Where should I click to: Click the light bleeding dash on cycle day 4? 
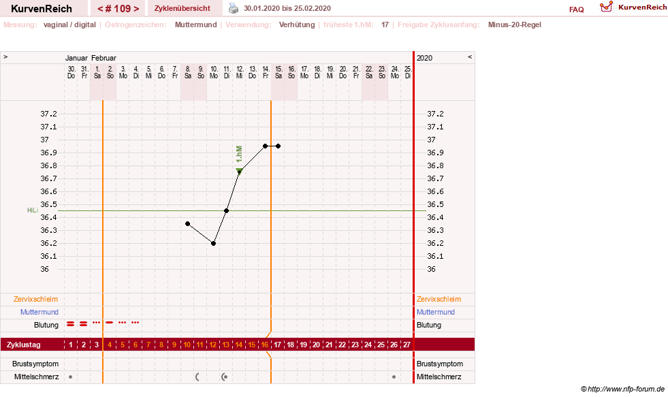(x=110, y=323)
